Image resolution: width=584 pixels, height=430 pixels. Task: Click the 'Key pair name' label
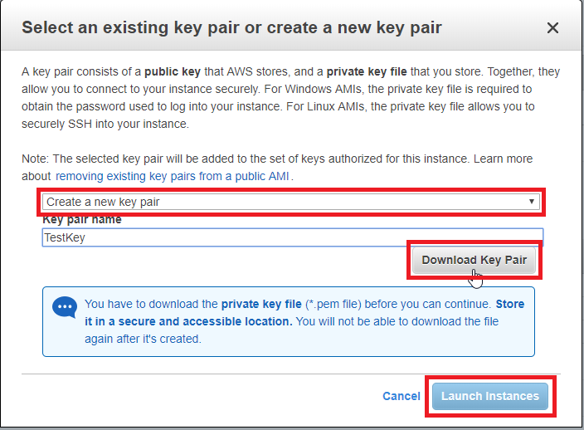(82, 219)
